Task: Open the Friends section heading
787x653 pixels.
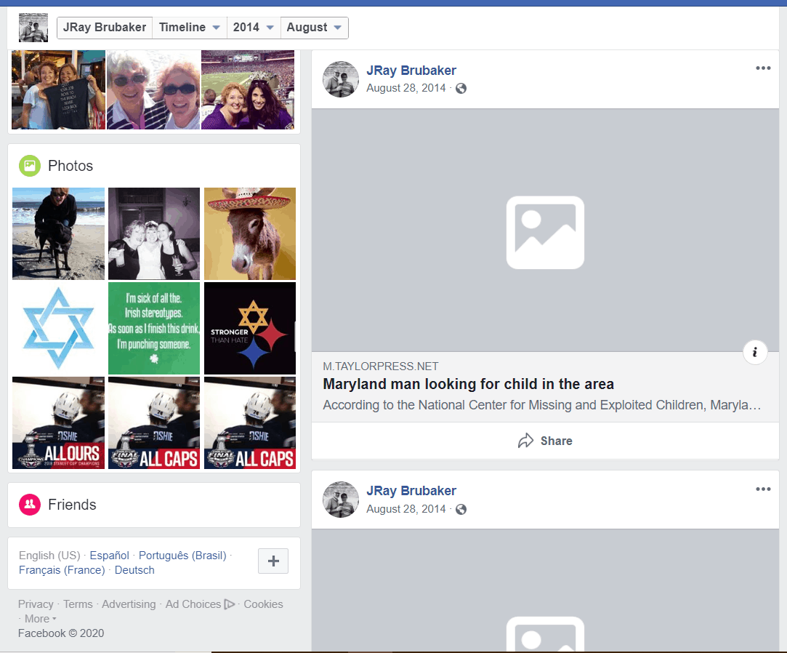Action: 72,505
